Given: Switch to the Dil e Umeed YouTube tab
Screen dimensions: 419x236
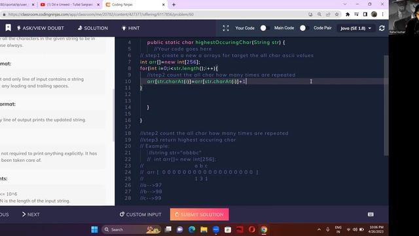Looking at the screenshot, I should pos(69,5).
